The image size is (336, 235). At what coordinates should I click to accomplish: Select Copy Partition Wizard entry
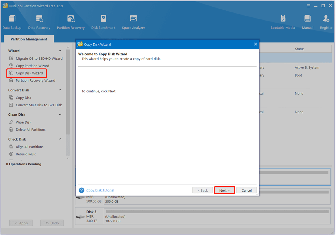(32, 66)
